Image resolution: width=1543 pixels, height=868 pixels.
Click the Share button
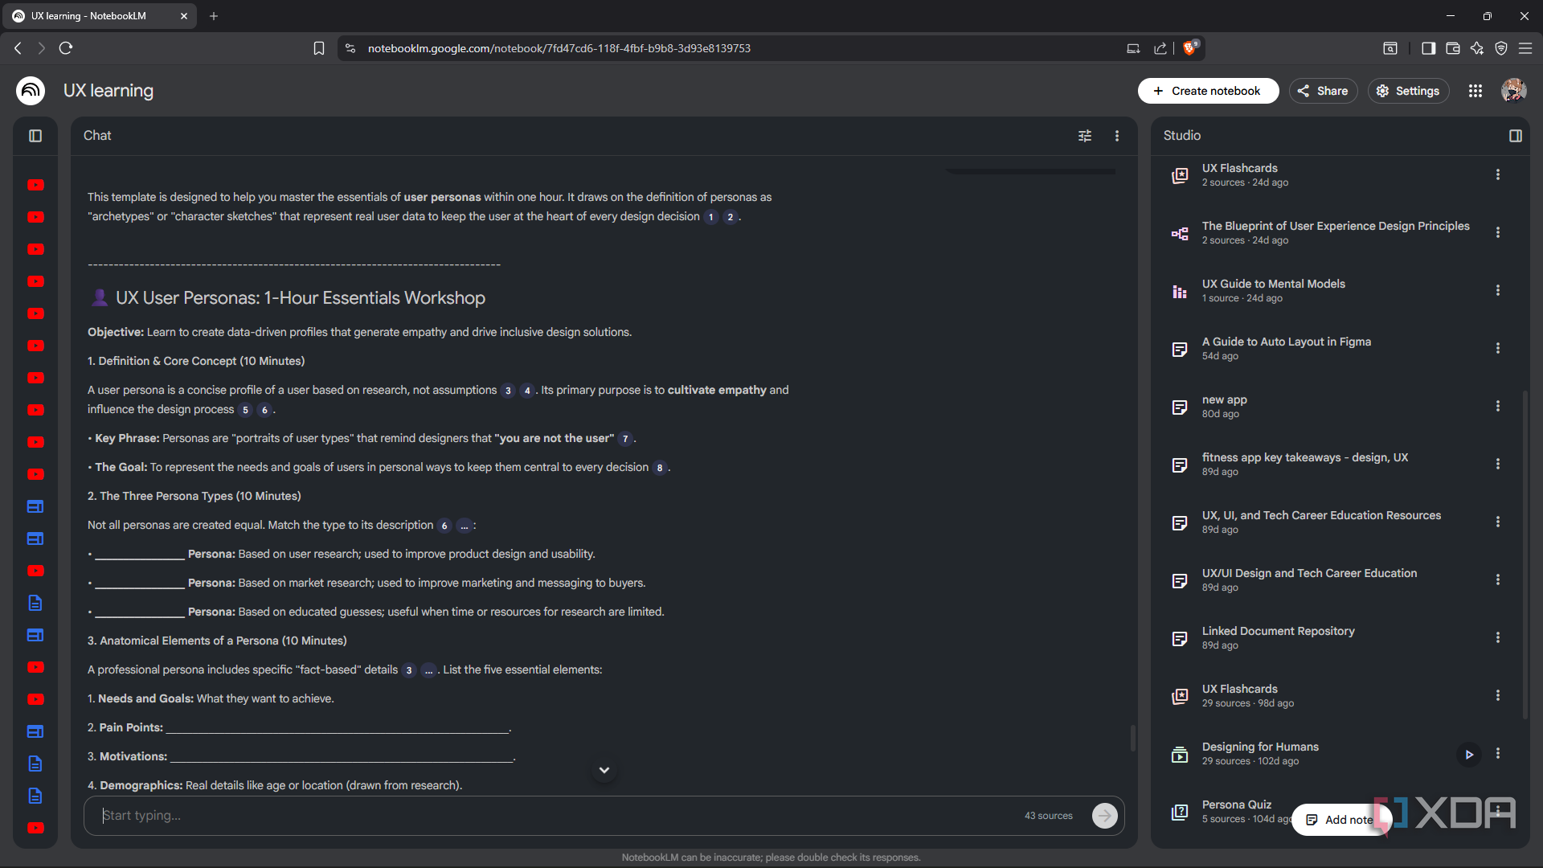click(1323, 91)
